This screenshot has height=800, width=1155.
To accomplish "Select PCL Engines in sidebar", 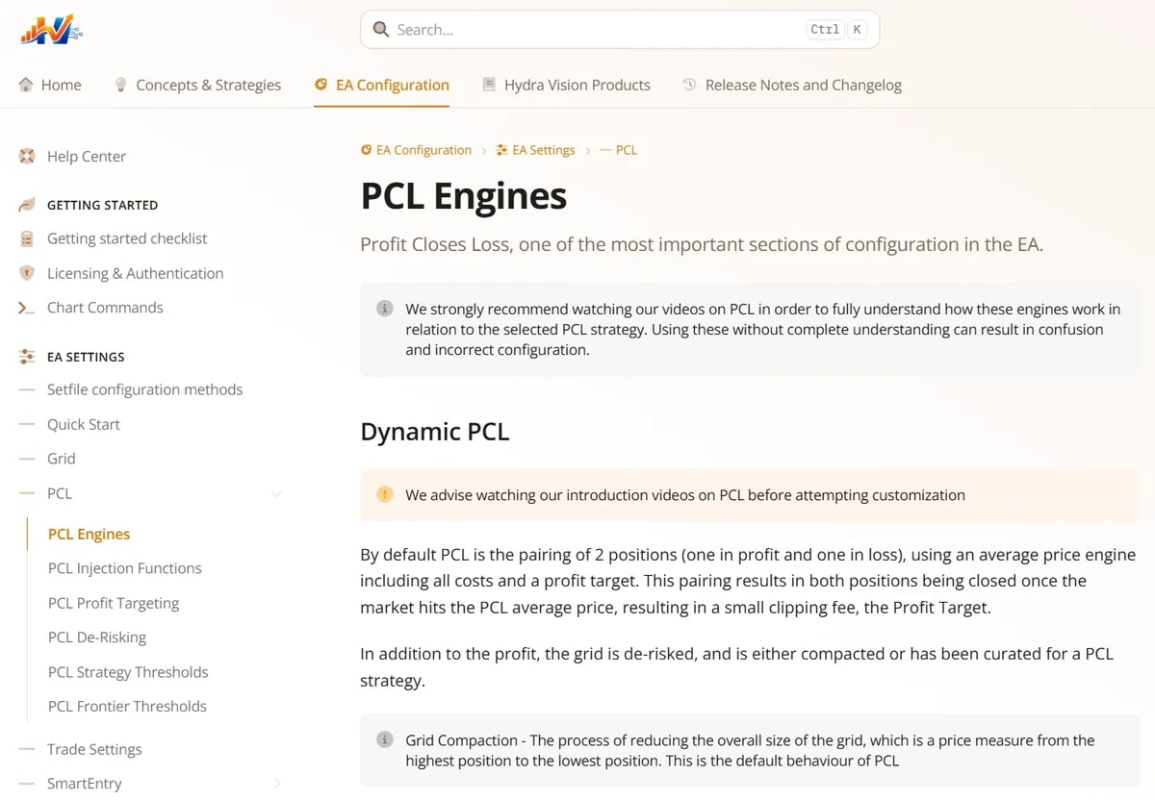I will (x=89, y=534).
